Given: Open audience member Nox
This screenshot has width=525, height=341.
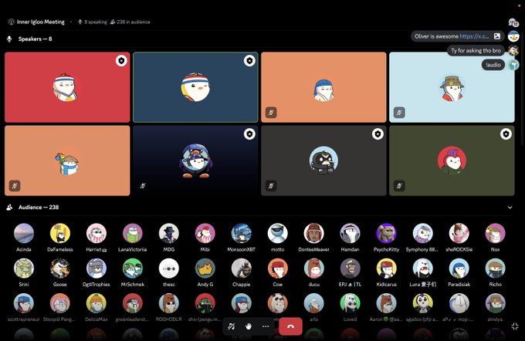Looking at the screenshot, I should click(x=495, y=233).
